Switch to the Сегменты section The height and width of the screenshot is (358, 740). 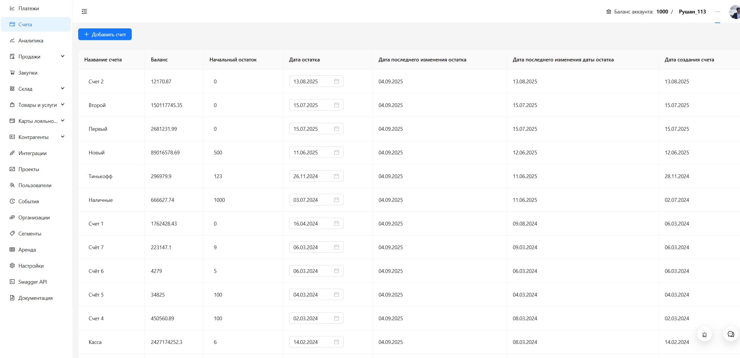[30, 233]
